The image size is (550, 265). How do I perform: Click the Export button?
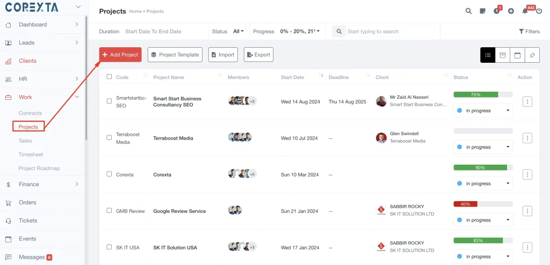point(258,55)
